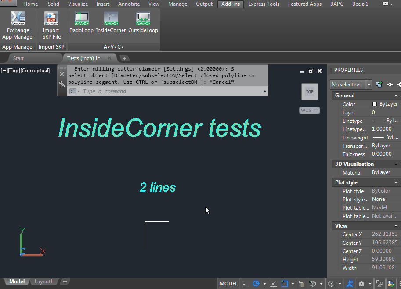The width and height of the screenshot is (401, 289).
Task: Open the BAPC ribbon tab
Action: coord(337,4)
